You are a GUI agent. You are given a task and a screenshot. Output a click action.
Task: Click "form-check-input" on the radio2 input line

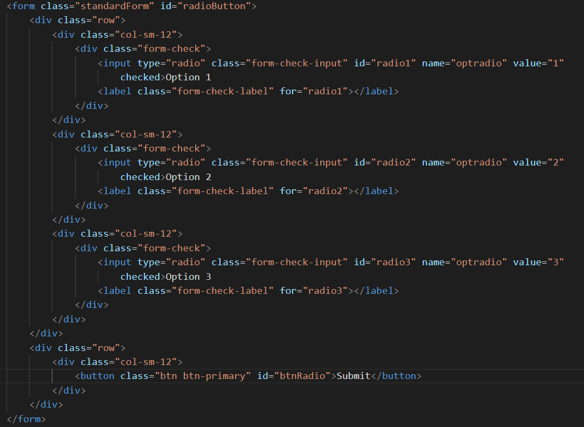[x=297, y=162]
